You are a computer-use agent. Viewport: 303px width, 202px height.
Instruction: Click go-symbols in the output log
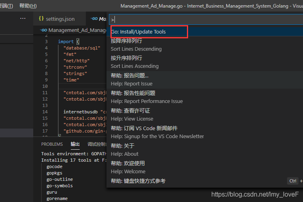pos(60,186)
